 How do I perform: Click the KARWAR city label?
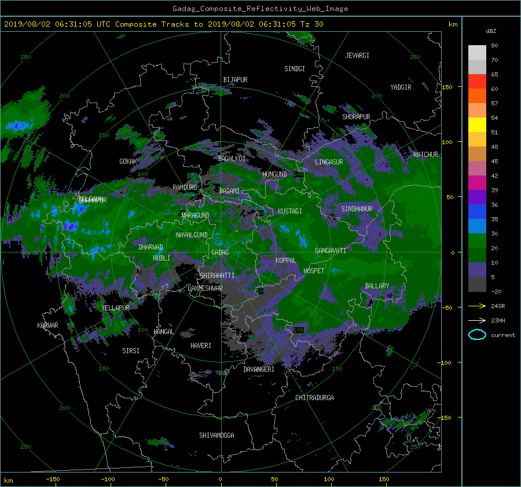coord(47,325)
